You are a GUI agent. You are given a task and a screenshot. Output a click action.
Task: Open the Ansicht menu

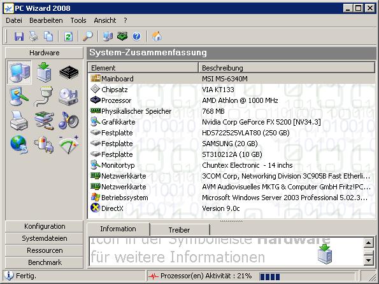click(x=105, y=20)
